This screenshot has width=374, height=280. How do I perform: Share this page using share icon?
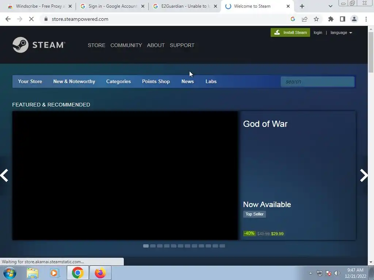click(x=305, y=19)
